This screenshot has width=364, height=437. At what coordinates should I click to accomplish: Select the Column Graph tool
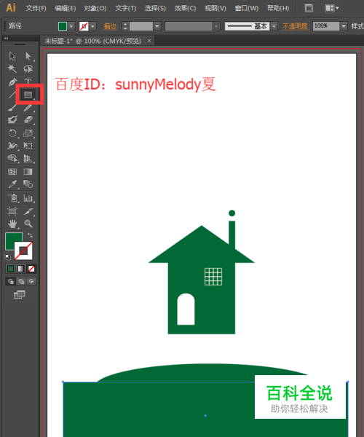[x=28, y=198]
